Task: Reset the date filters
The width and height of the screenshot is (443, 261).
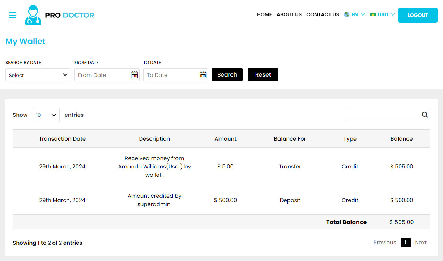Action: coord(263,75)
